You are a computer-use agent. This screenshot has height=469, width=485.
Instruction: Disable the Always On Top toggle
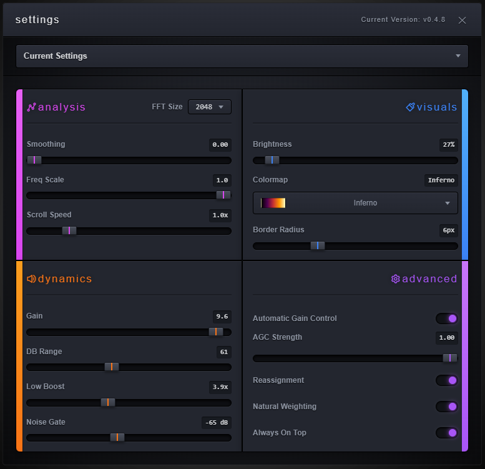click(x=447, y=433)
